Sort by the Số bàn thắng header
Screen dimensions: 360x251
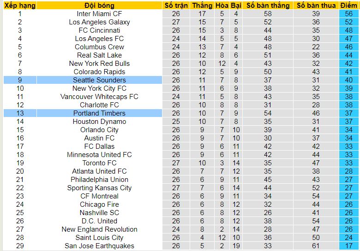(268, 6)
